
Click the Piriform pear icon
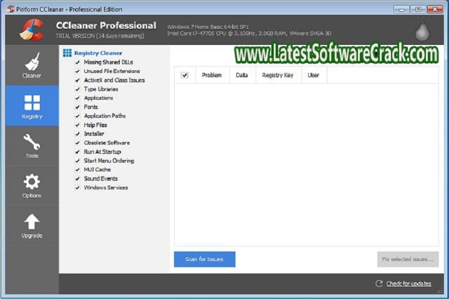coord(422,31)
